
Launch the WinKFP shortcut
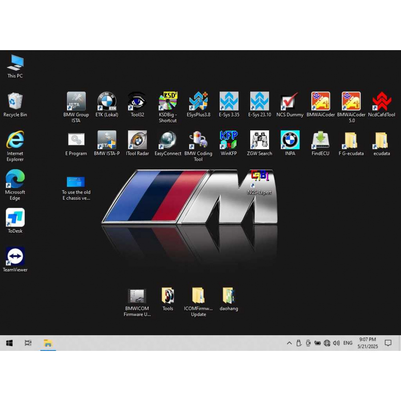pos(229,144)
